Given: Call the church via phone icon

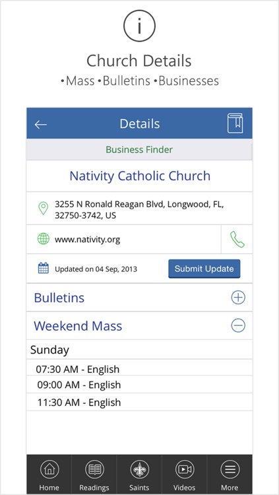Looking at the screenshot, I should 237,240.
